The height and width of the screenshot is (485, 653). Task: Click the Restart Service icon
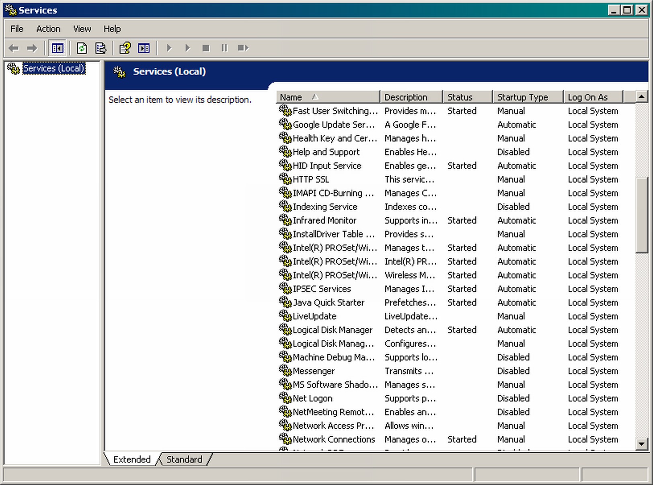243,48
